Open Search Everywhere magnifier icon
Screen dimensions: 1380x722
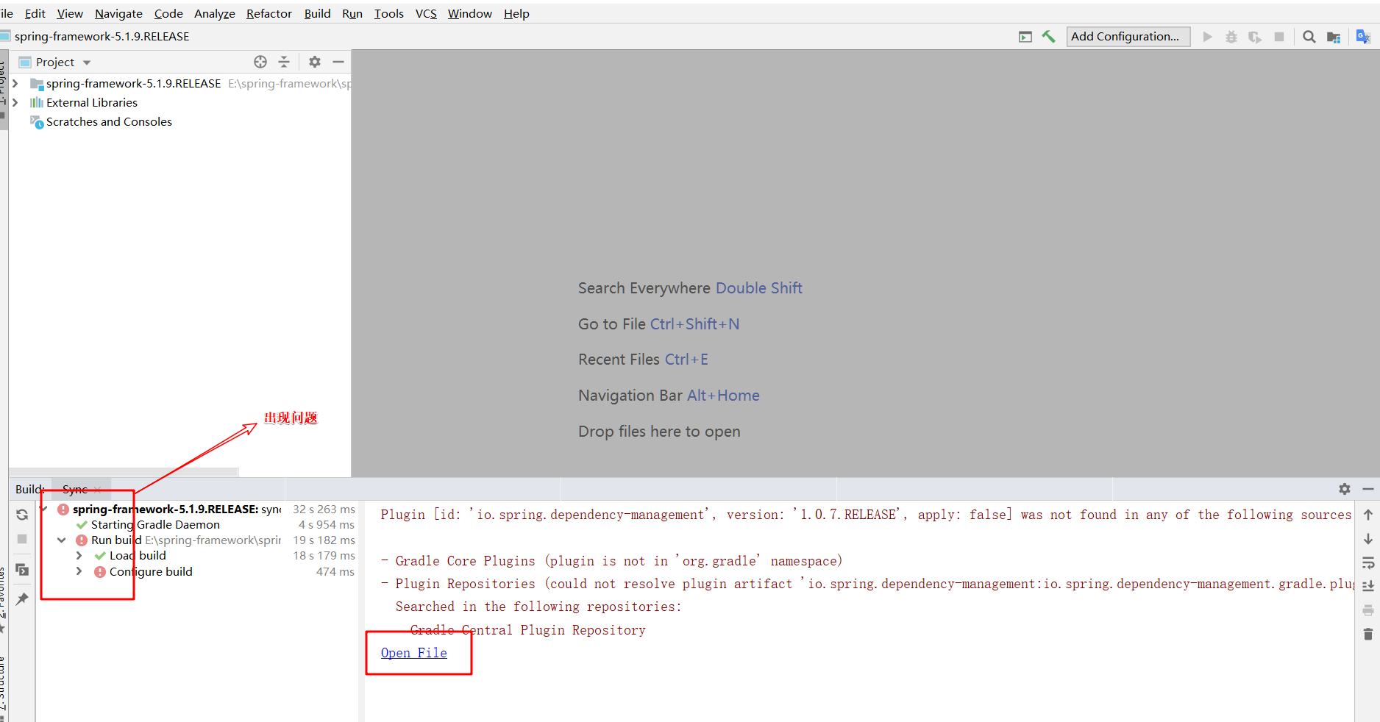1309,37
